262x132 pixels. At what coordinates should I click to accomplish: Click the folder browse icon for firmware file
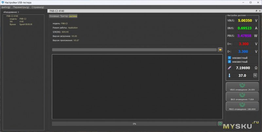coord(220,50)
